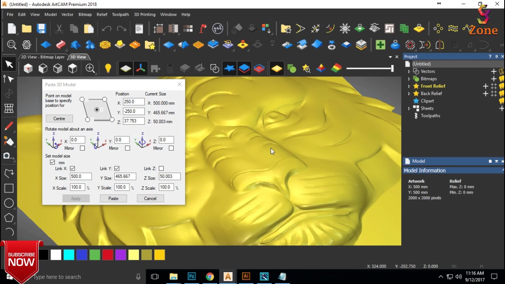505x284 pixels.
Task: Expand the Vectors tree node
Action: tap(409, 71)
